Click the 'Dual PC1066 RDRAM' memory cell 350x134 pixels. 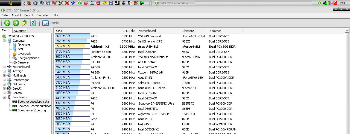pyautogui.click(x=223, y=129)
